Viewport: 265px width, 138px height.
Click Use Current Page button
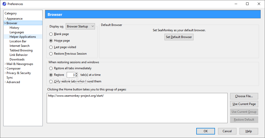244,104
